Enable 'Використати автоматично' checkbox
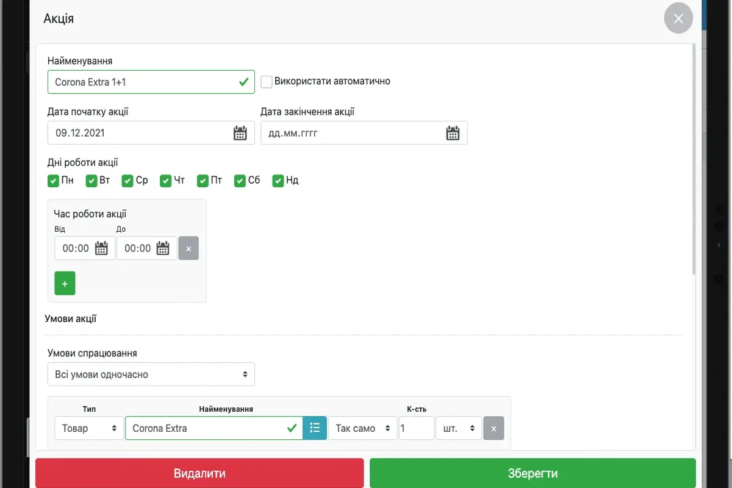Screen dimensions: 732x488 [x=267, y=82]
